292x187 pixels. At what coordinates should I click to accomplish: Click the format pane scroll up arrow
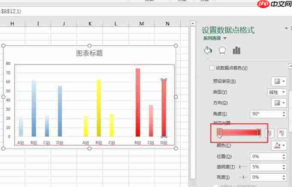coord(290,66)
